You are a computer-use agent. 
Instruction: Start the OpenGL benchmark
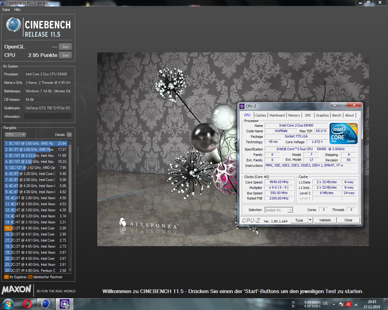click(65, 47)
